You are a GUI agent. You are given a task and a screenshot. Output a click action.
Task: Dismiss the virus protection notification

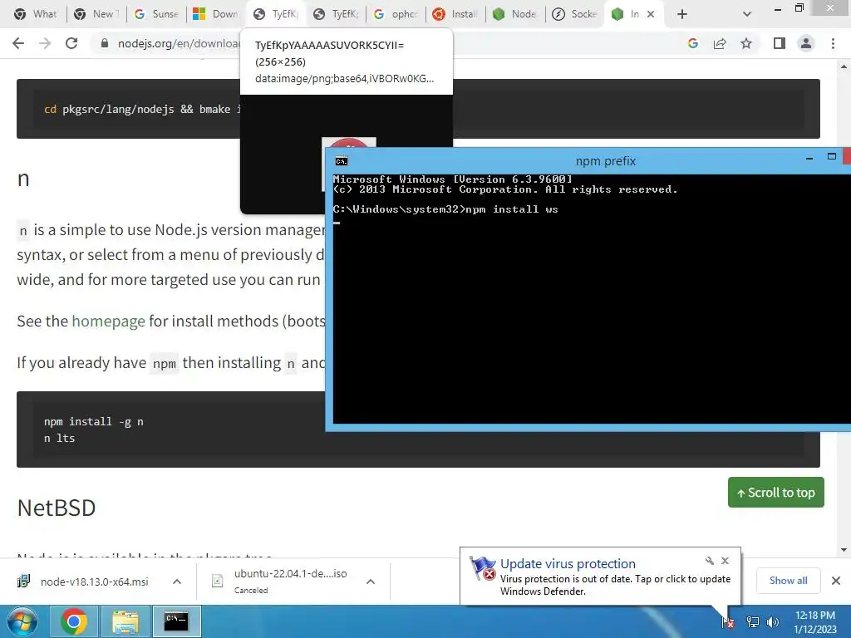point(725,561)
